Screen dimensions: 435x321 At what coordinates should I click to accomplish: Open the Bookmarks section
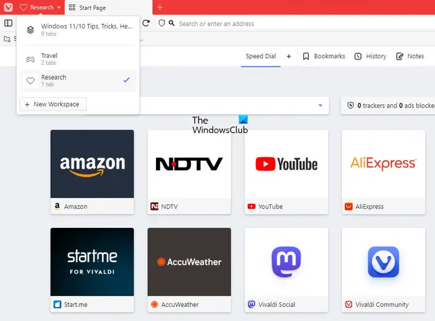[324, 57]
